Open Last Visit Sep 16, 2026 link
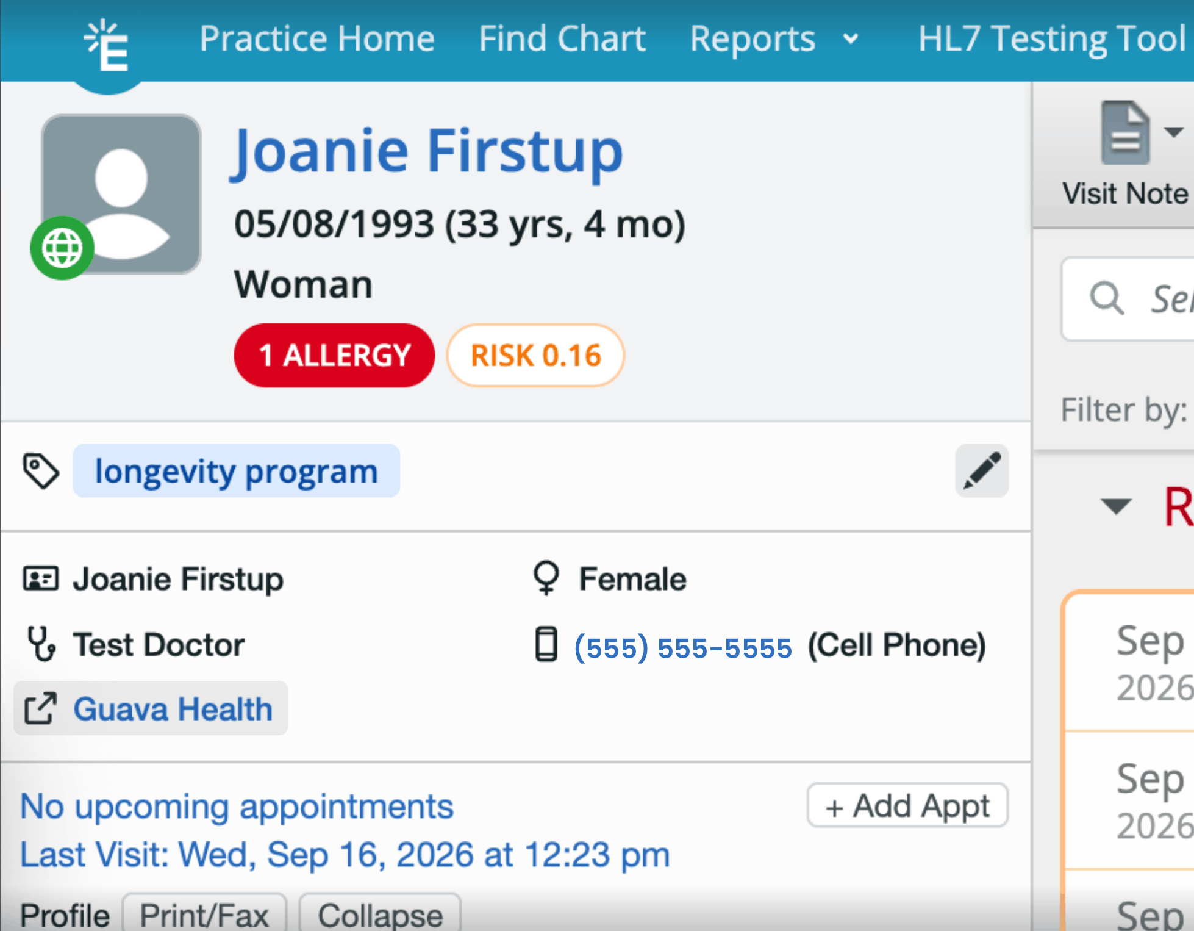The image size is (1194, 931). [345, 854]
